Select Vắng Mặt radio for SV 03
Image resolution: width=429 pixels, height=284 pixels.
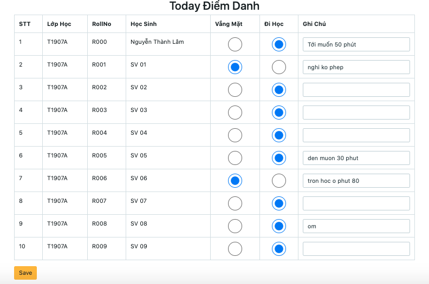pyautogui.click(x=235, y=113)
